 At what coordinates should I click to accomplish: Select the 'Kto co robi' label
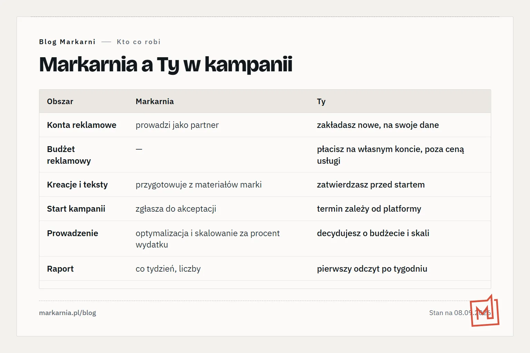pos(139,42)
